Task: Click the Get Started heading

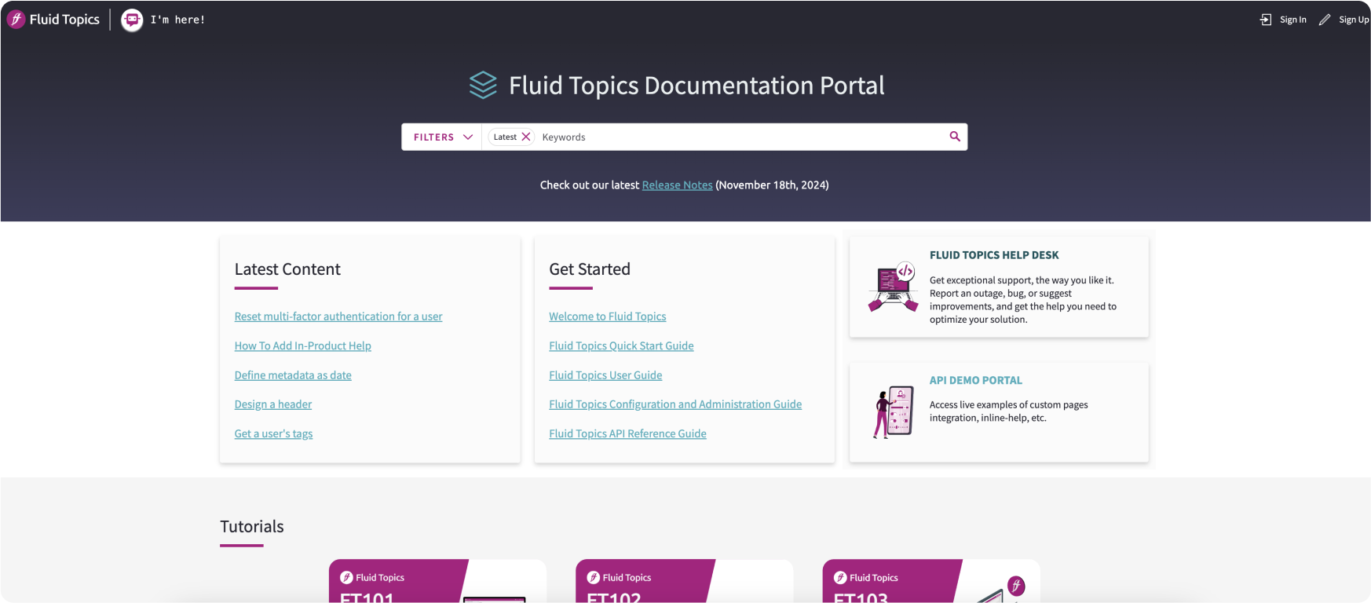Action: pos(590,269)
